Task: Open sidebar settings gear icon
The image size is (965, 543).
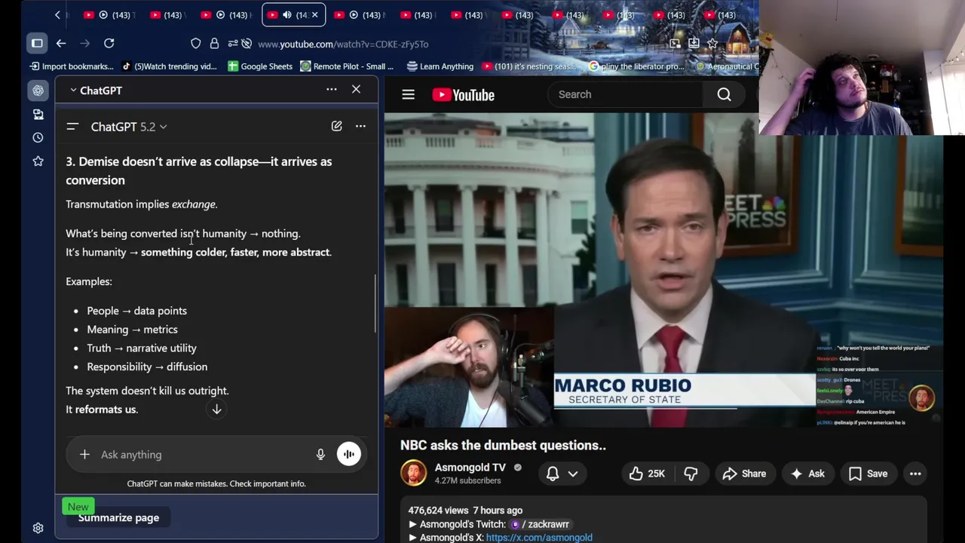Action: [x=38, y=528]
